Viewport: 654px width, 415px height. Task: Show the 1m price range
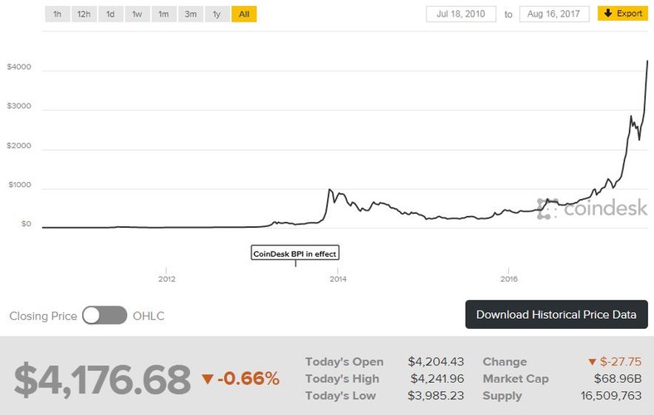163,14
